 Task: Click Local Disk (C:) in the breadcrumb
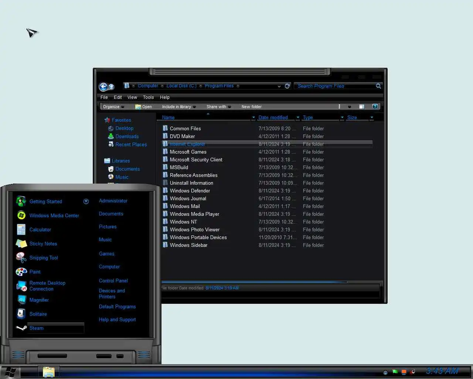181,86
